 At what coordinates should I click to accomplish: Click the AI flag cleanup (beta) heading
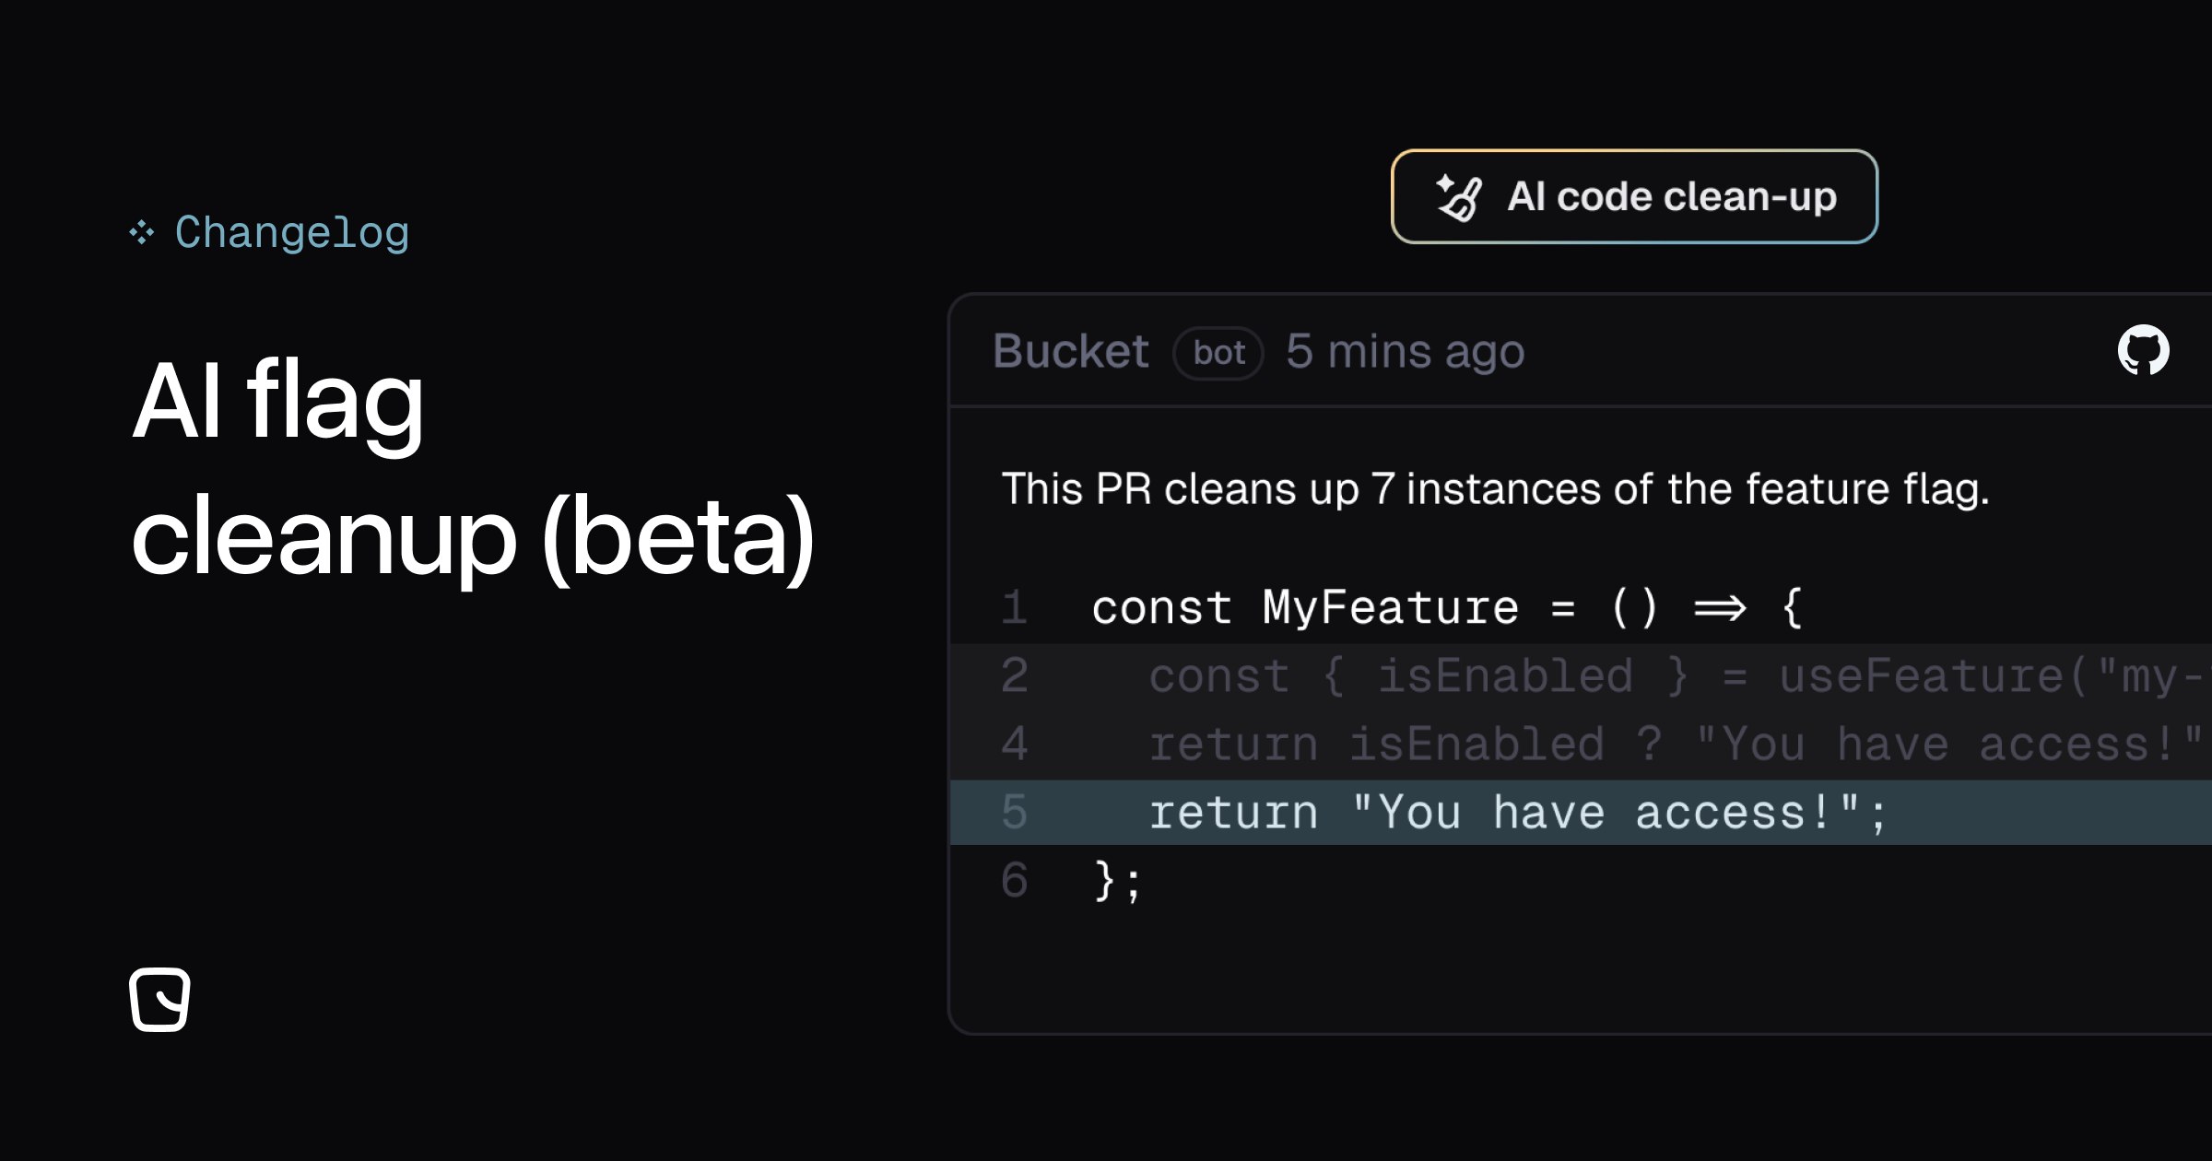pyautogui.click(x=472, y=468)
